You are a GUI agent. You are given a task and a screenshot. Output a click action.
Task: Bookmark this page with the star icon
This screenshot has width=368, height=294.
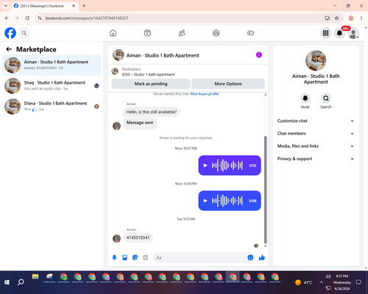pyautogui.click(x=336, y=18)
